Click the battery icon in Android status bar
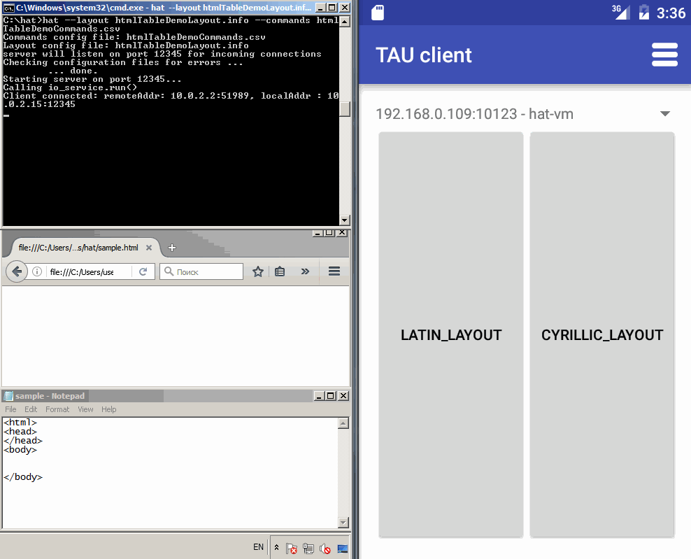This screenshot has height=559, width=691. click(x=644, y=13)
